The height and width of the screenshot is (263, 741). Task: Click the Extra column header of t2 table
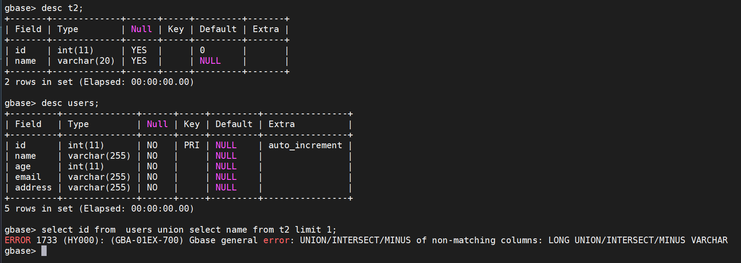coord(266,29)
